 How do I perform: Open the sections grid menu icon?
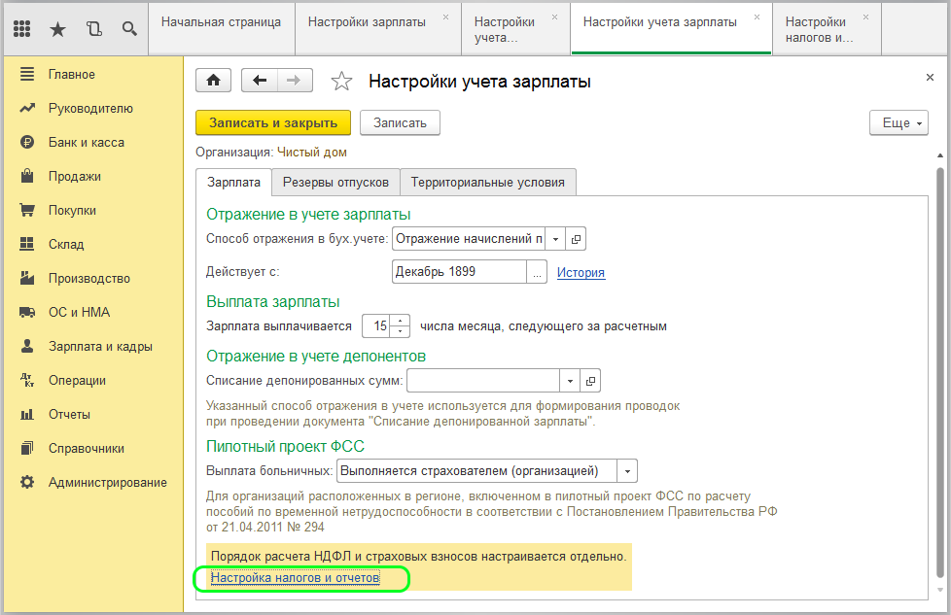[22, 29]
